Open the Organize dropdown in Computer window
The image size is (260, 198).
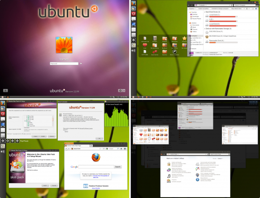[192, 8]
